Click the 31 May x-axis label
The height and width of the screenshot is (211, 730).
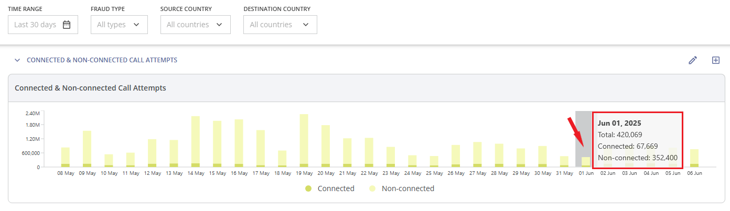click(564, 173)
